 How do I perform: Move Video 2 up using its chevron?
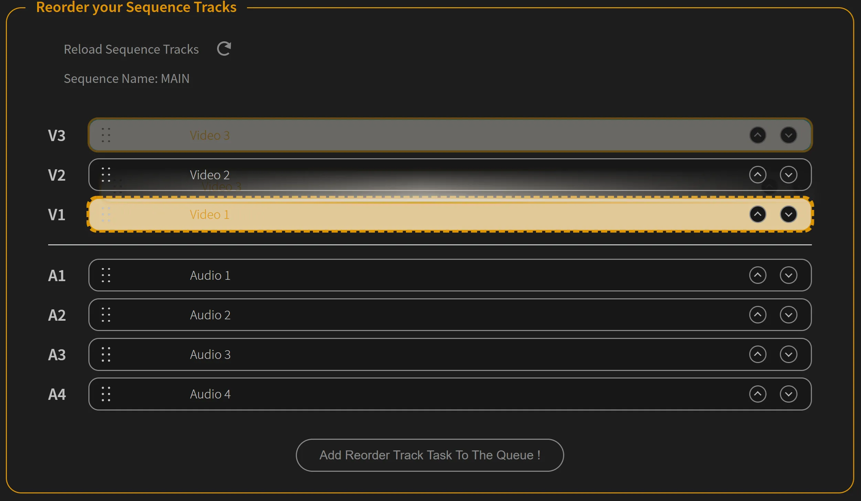[x=758, y=175]
